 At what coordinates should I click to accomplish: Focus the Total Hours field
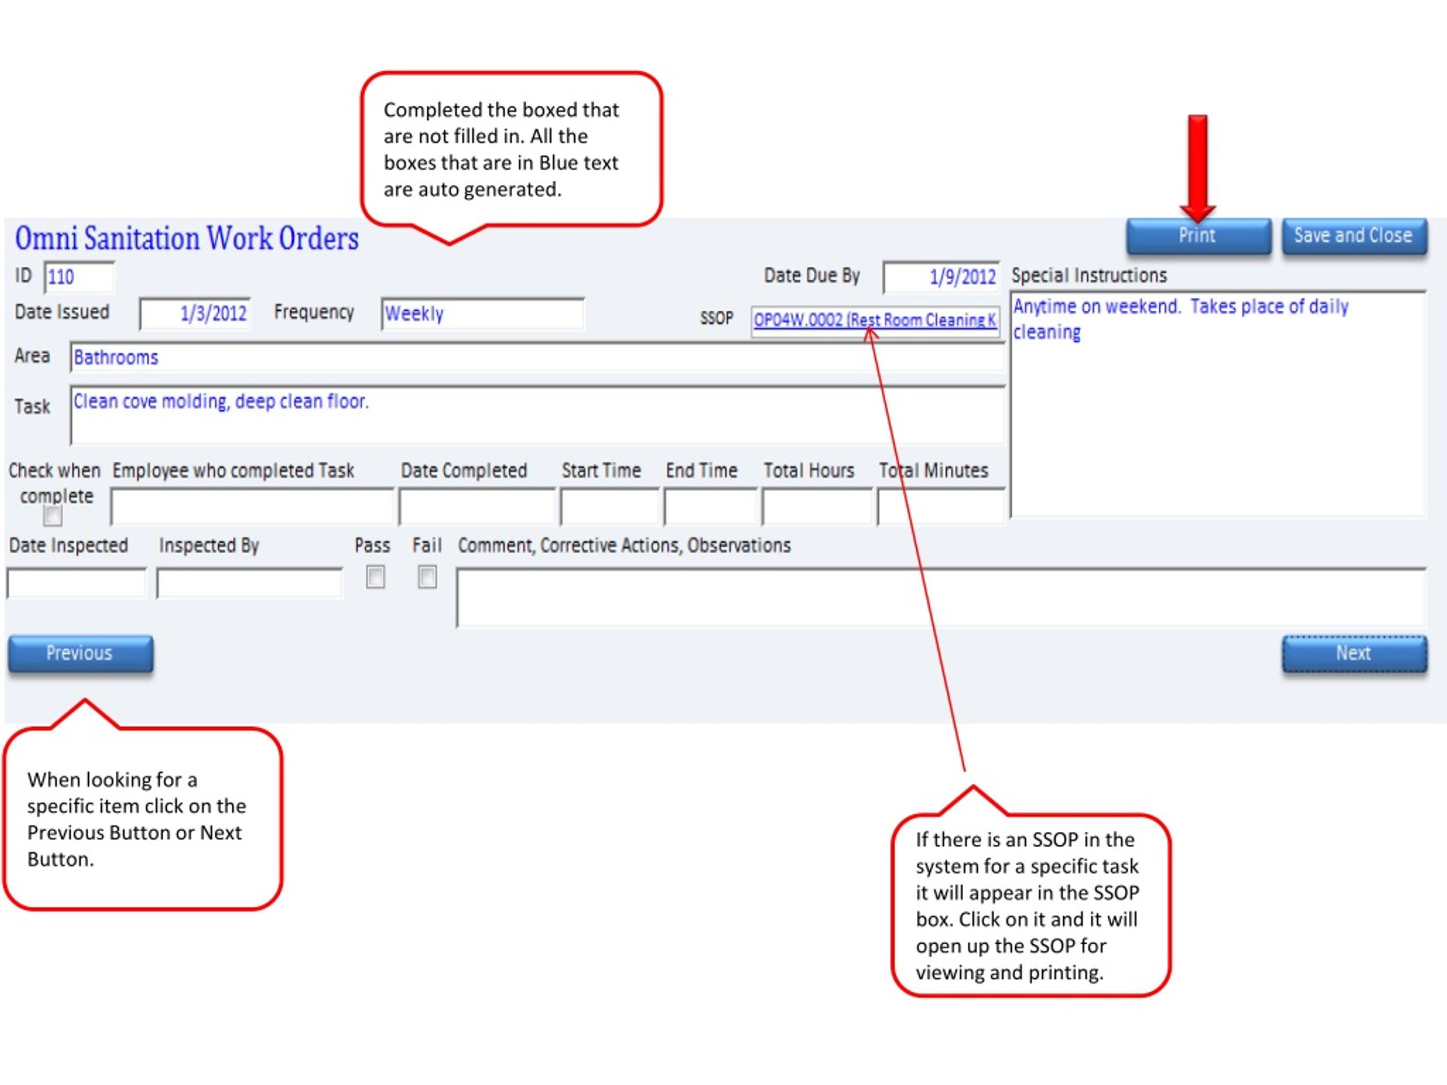(817, 507)
